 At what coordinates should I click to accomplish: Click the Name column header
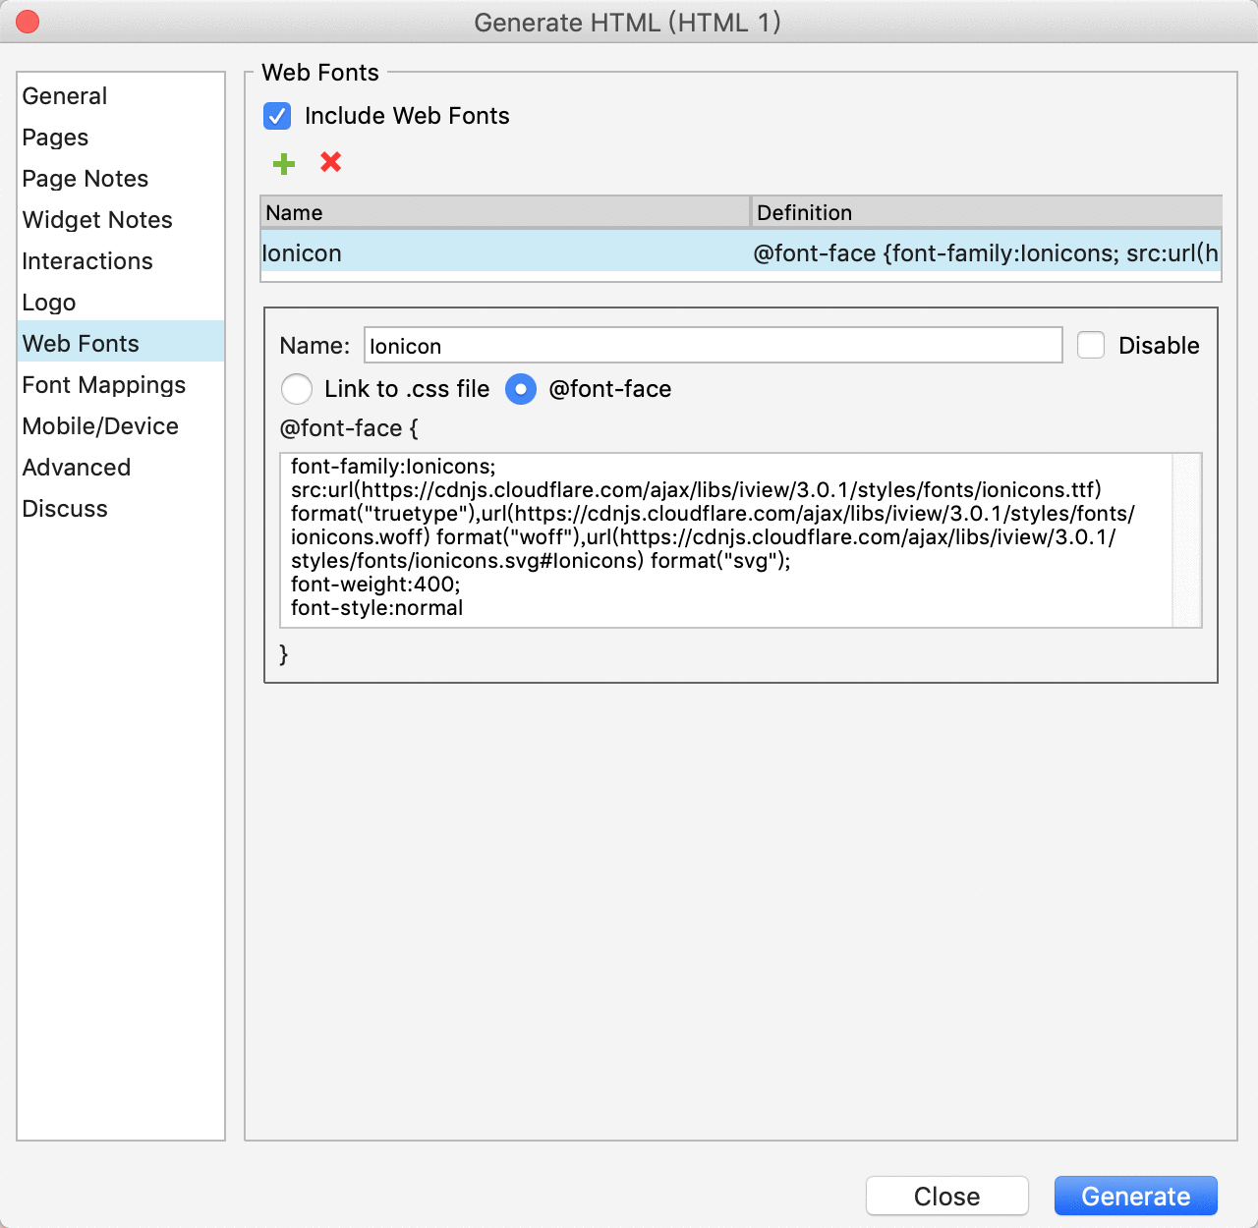(x=505, y=212)
